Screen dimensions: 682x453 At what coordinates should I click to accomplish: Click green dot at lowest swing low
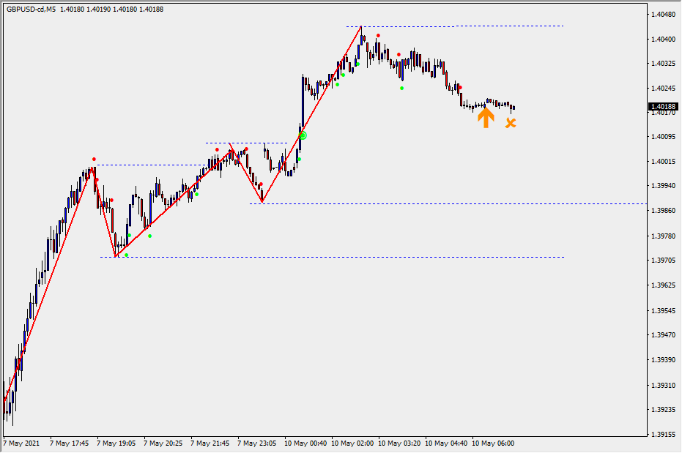(126, 255)
